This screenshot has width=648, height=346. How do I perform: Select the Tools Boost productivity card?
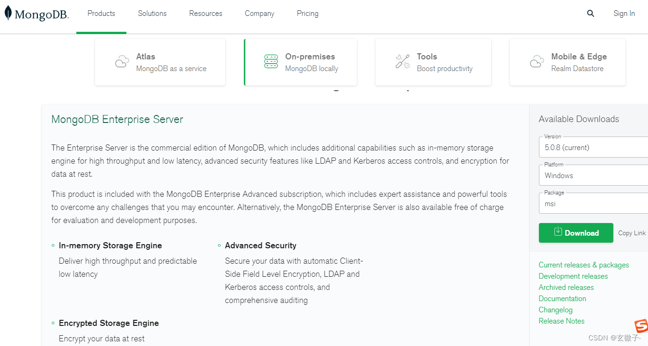[433, 62]
